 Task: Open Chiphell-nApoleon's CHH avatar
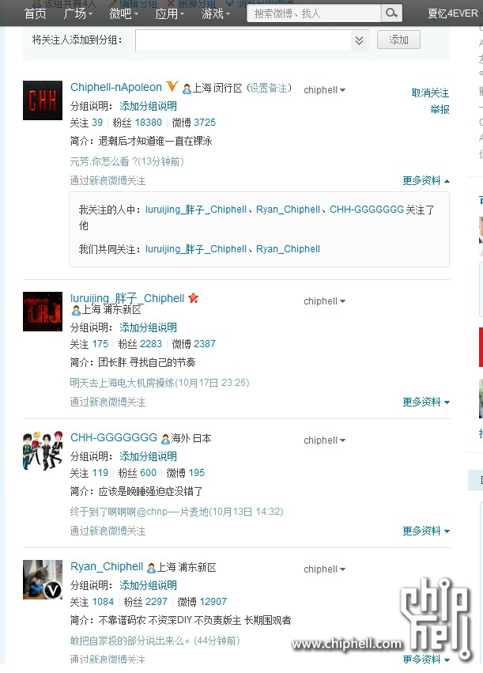pyautogui.click(x=43, y=100)
